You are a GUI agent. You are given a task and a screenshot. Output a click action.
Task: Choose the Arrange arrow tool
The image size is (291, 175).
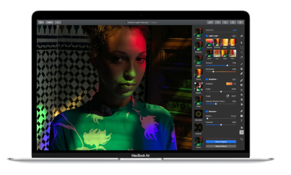[242, 42]
